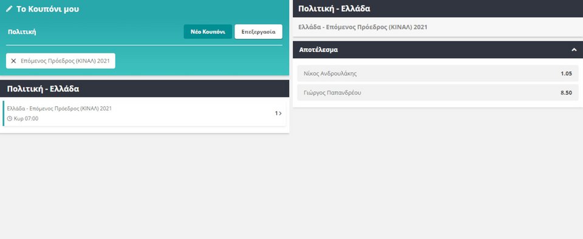The image size is (583, 239).
Task: Click the Αποτέλεσμα market header
Action: click(x=438, y=50)
